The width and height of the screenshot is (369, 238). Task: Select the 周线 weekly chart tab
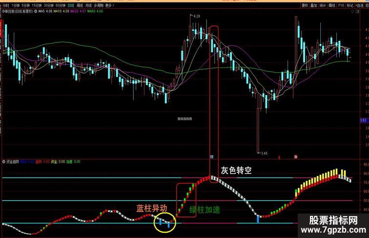click(x=80, y=5)
